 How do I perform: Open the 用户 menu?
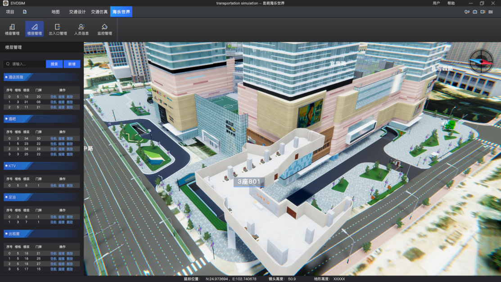point(436,3)
